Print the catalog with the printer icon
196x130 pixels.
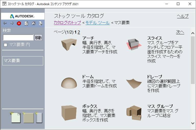[41, 23]
